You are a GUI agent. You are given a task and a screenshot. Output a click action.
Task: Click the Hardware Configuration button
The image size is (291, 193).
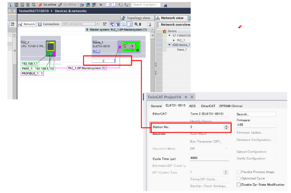[256, 140]
